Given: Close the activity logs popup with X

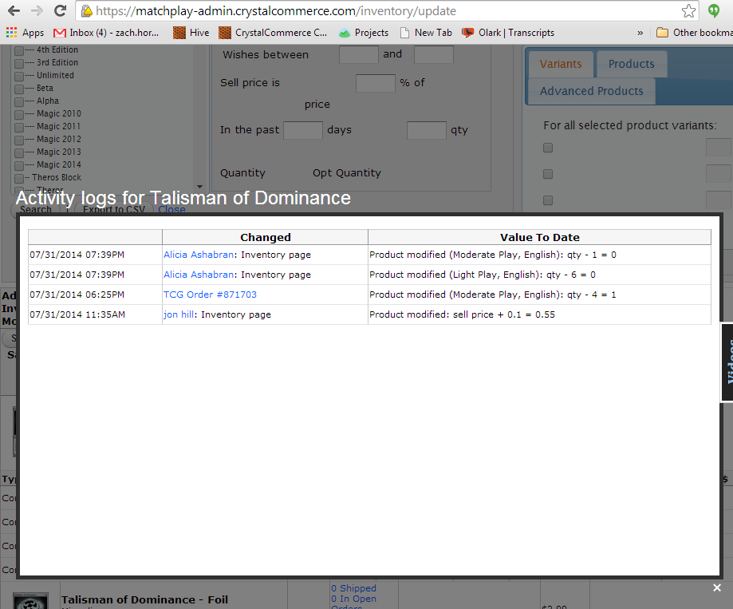Looking at the screenshot, I should coord(716,588).
